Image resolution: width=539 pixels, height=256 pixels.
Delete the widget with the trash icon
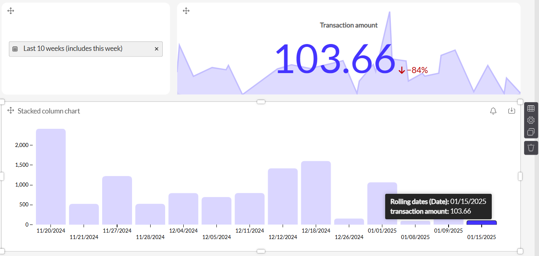point(531,147)
